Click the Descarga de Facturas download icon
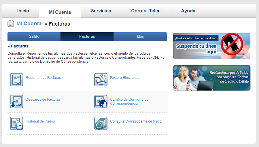 pyautogui.click(x=16, y=102)
